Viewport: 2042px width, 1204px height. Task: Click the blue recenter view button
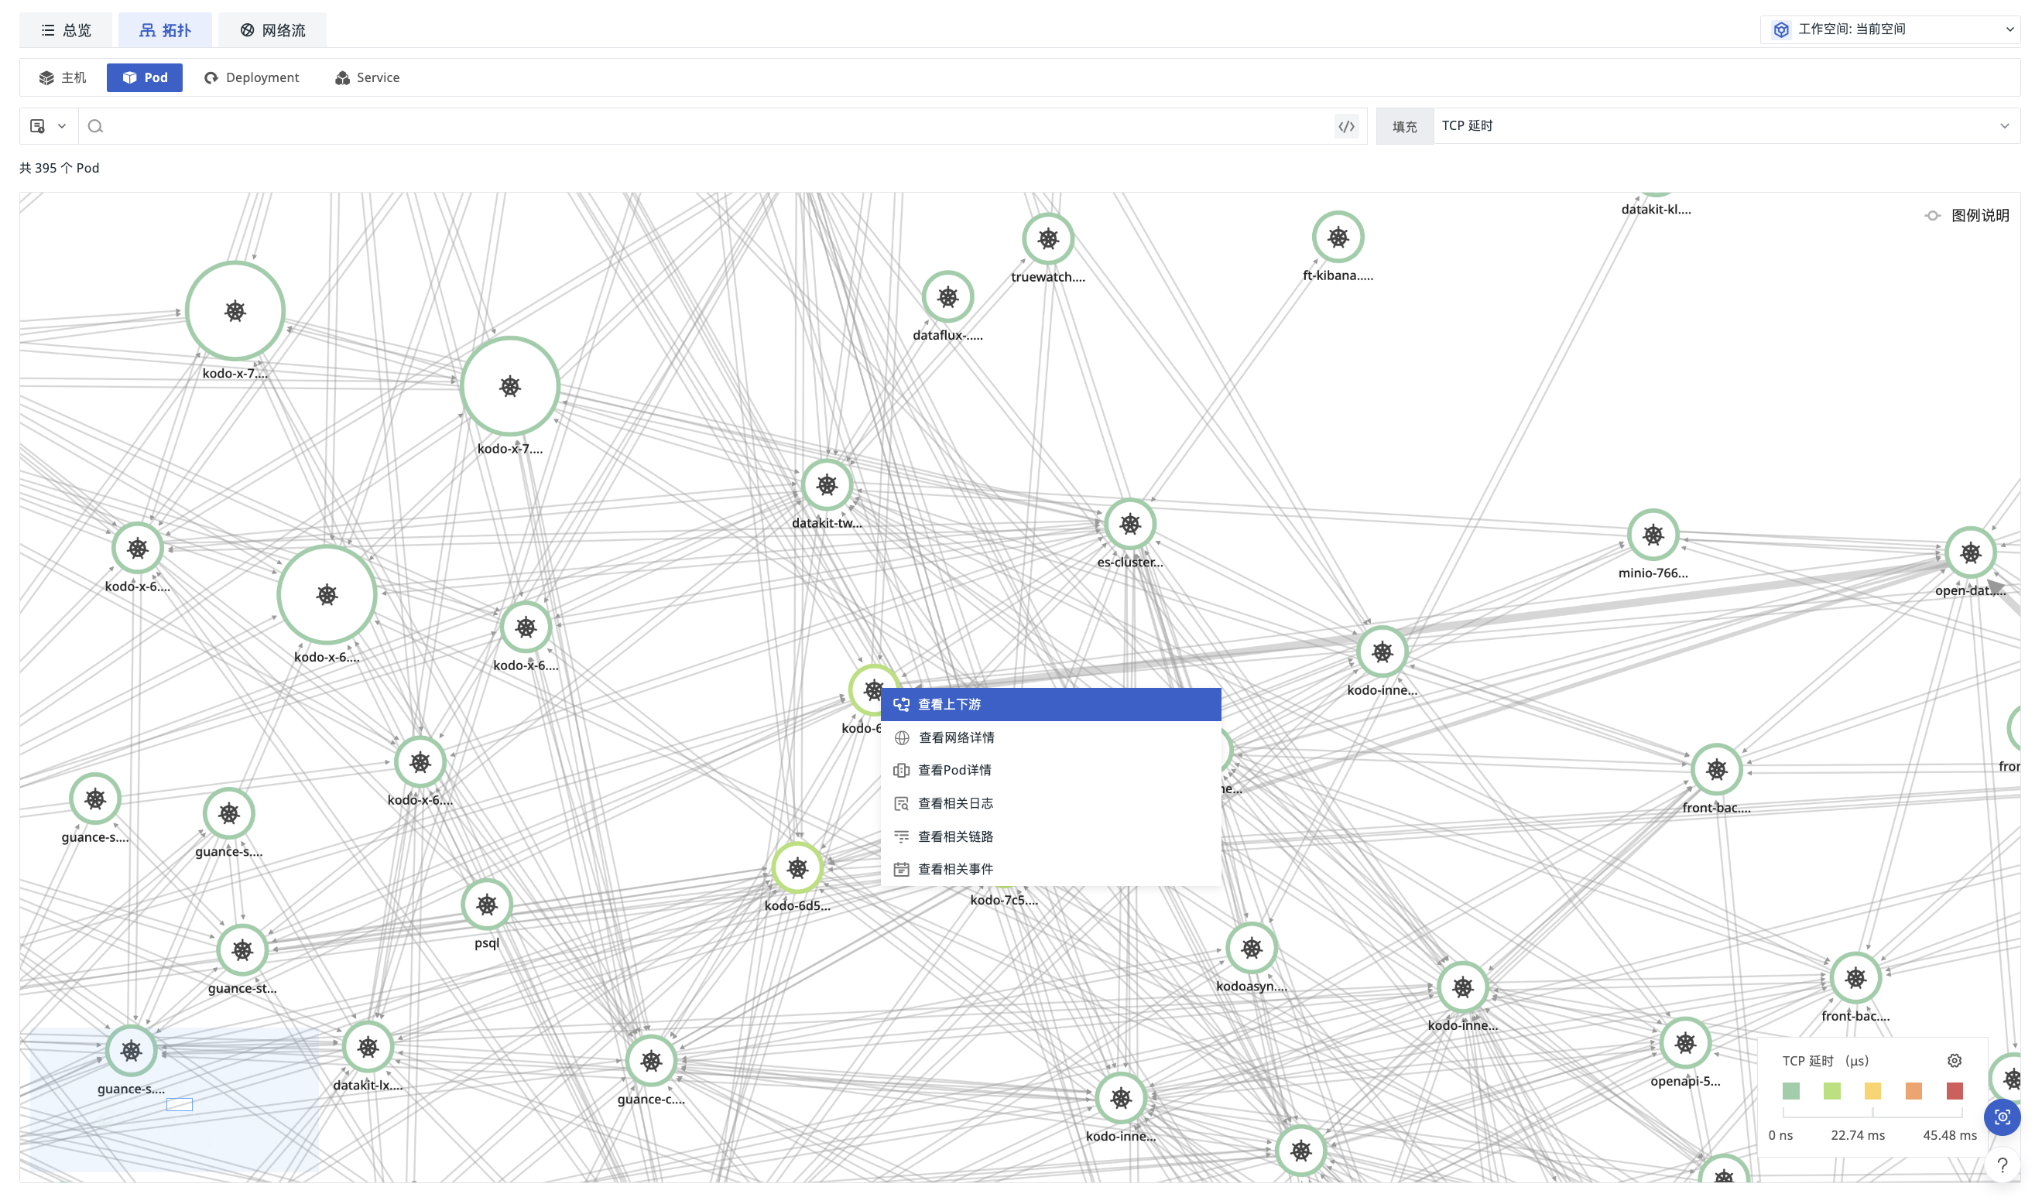(x=2001, y=1117)
